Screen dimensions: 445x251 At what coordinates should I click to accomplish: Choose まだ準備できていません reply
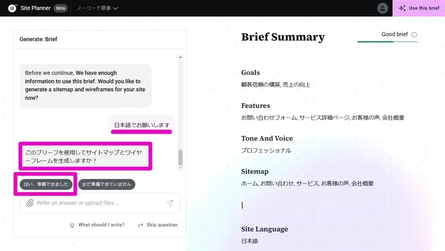(x=106, y=184)
